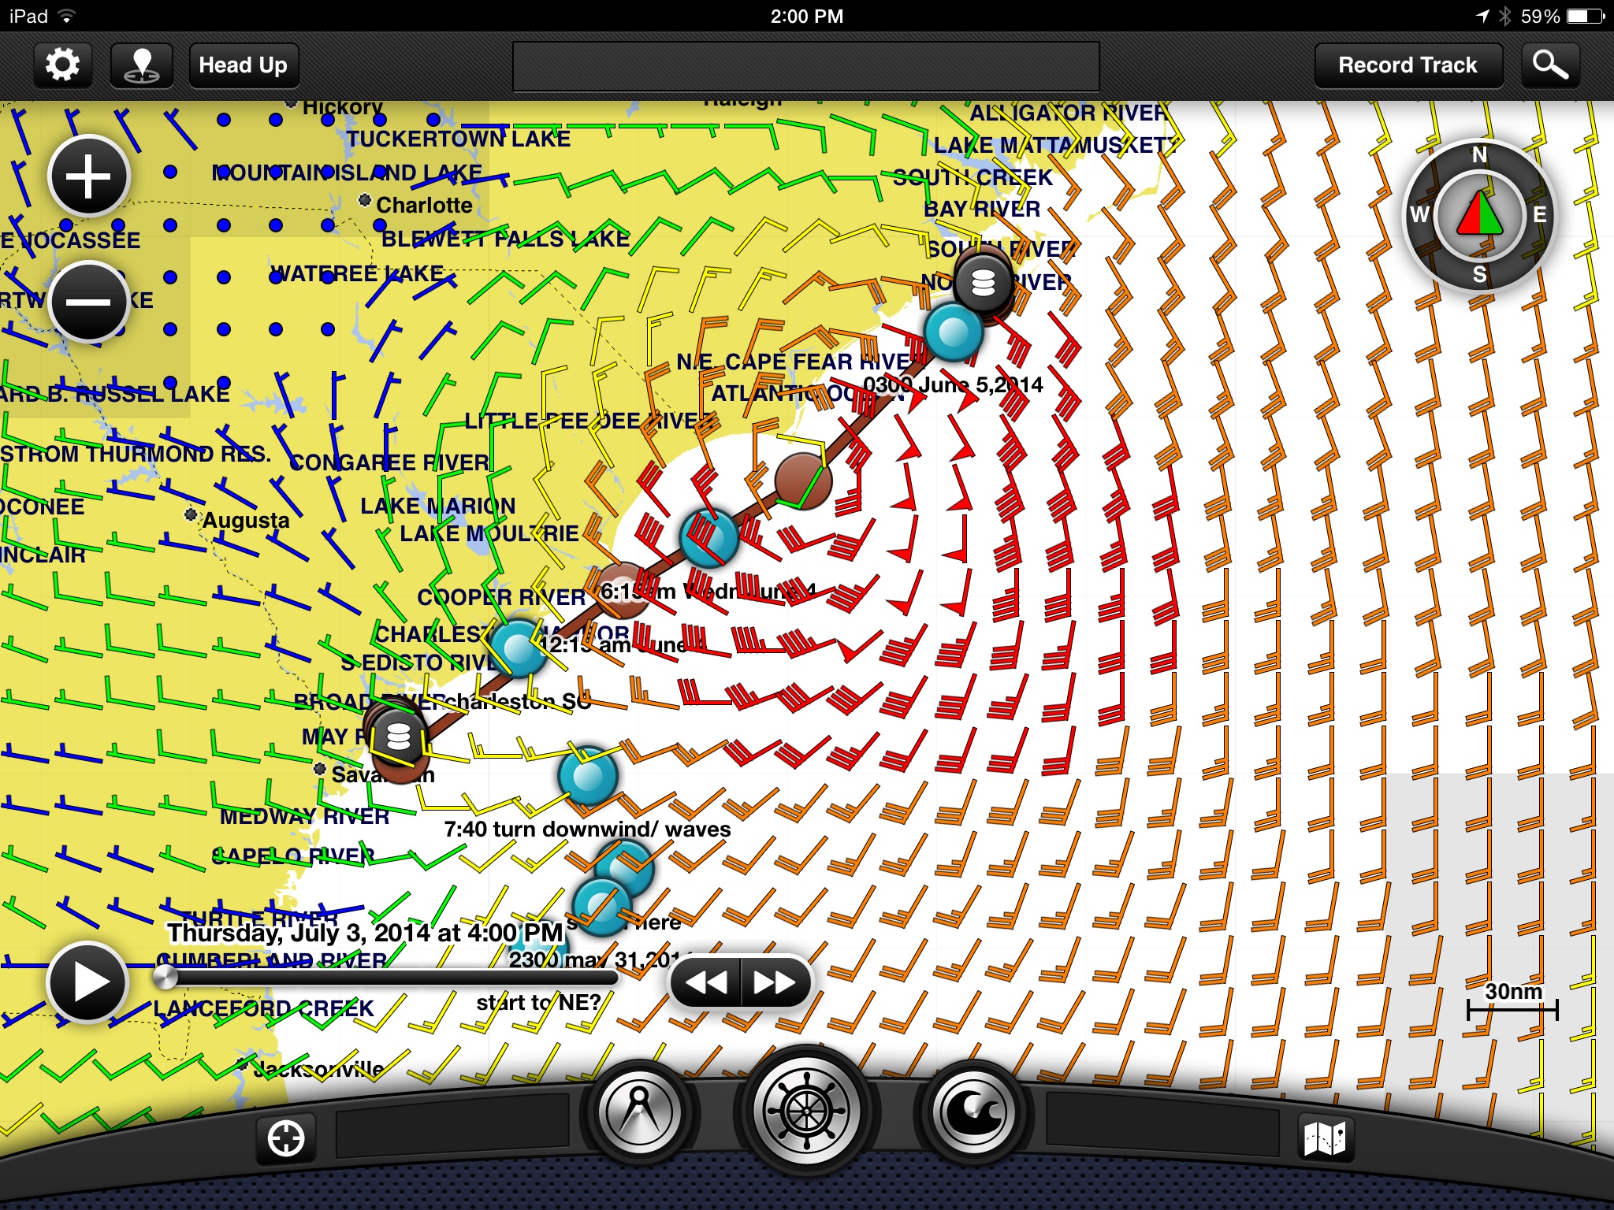
Task: Tap the compass rose to reset north
Action: click(1479, 214)
